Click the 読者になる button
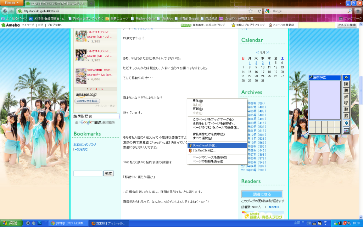Screen dimensions: 363x227 [262, 194]
